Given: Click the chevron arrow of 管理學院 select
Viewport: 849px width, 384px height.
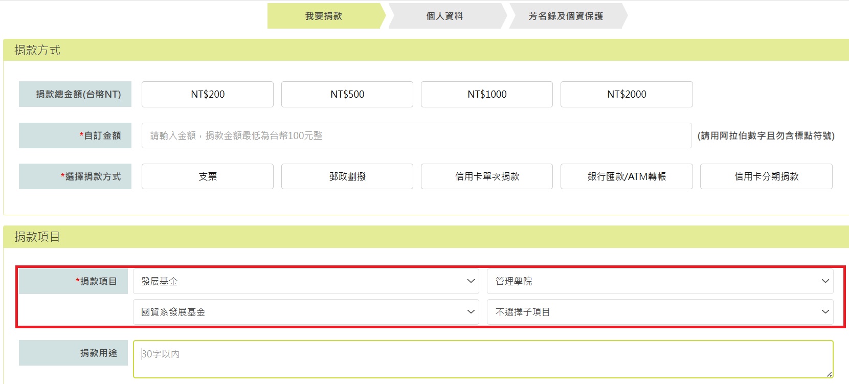Looking at the screenshot, I should 825,281.
